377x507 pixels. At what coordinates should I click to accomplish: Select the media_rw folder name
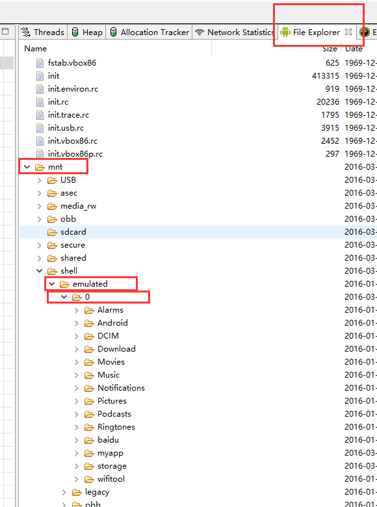(x=79, y=206)
